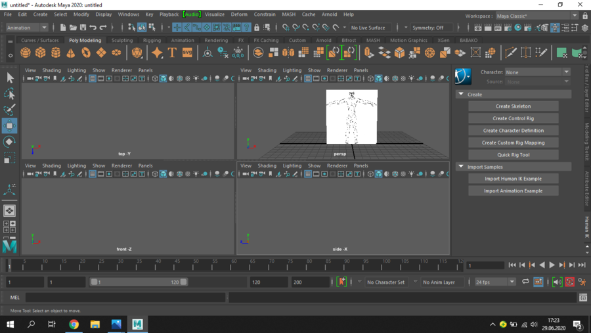The height and width of the screenshot is (333, 591).
Task: Open the Workspace Maya Classic dropdown
Action: pyautogui.click(x=536, y=16)
